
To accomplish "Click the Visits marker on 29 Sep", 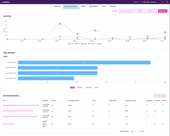I will [x=95, y=30].
